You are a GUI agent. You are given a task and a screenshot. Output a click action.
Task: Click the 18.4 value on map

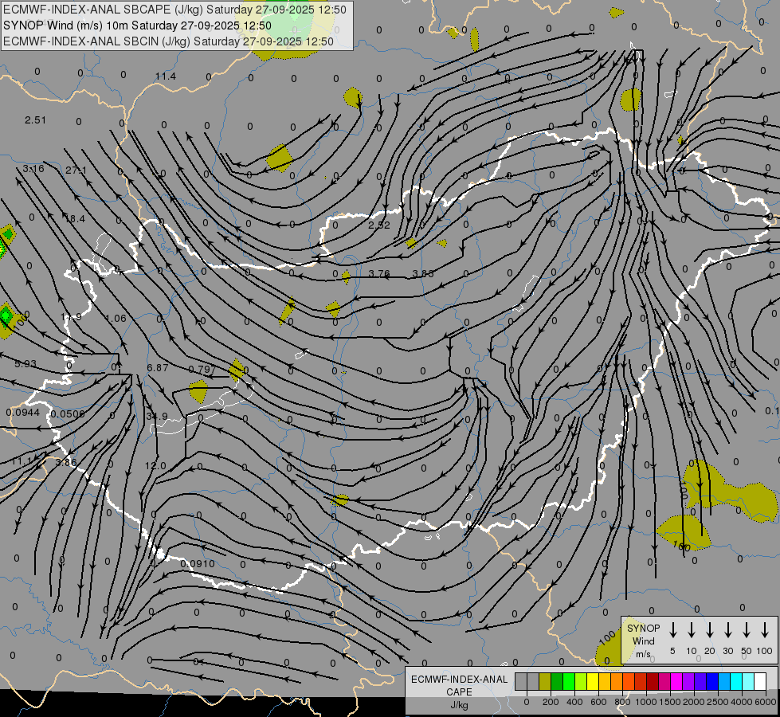75,218
